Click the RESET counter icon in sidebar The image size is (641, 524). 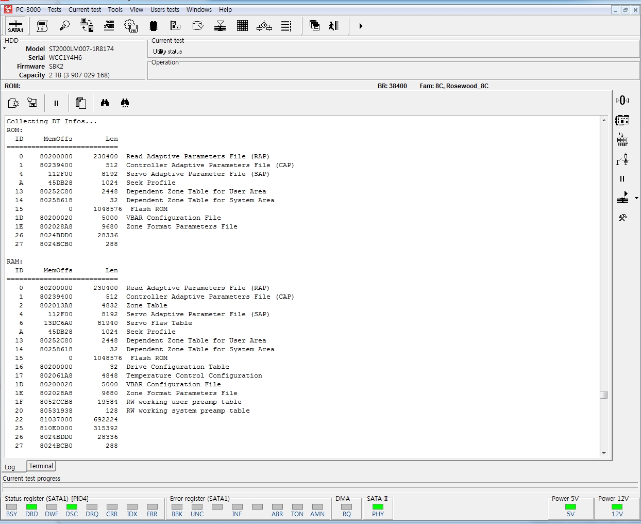(x=622, y=140)
